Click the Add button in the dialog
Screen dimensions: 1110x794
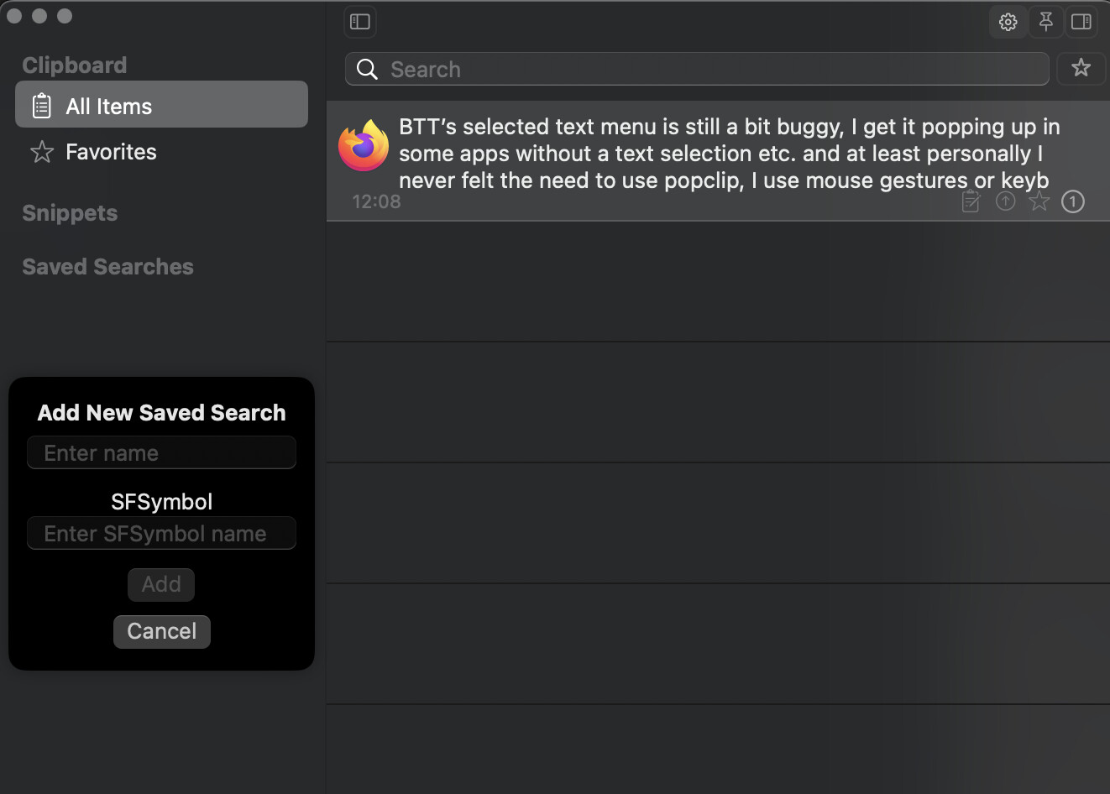[161, 584]
